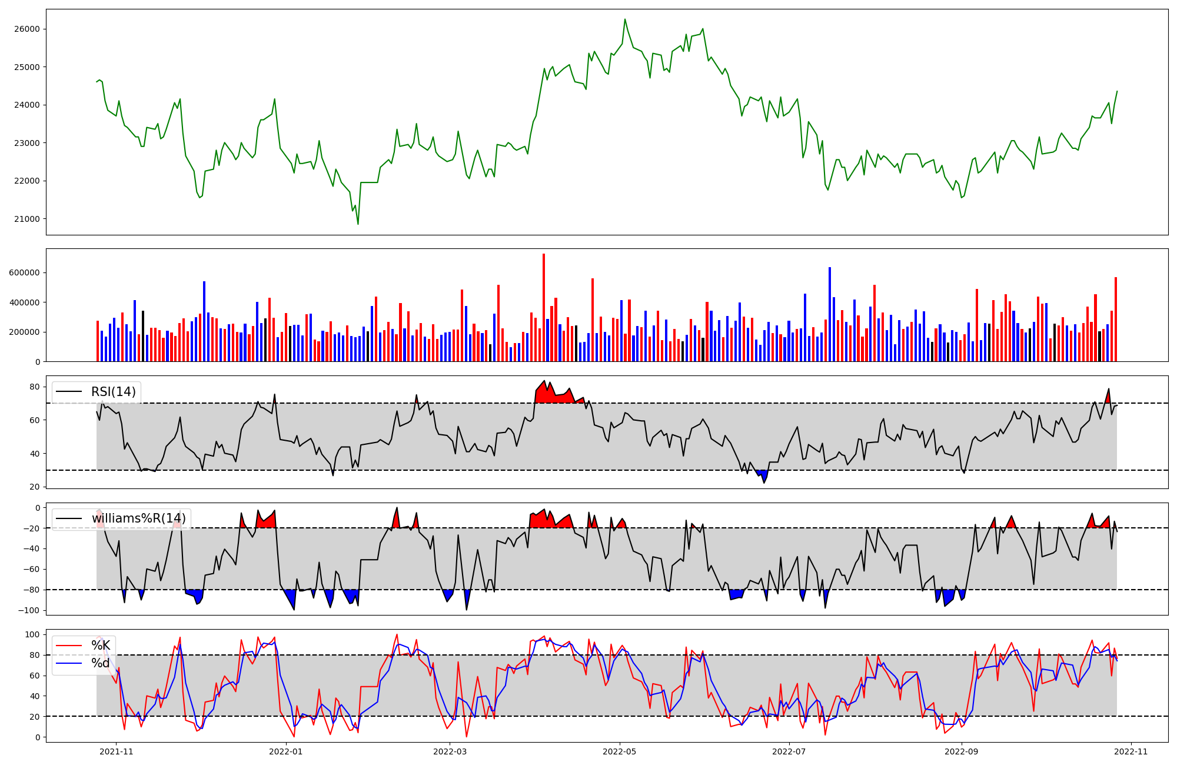Click the 26000 price axis tick label
The image size is (1177, 765).
coord(27,29)
